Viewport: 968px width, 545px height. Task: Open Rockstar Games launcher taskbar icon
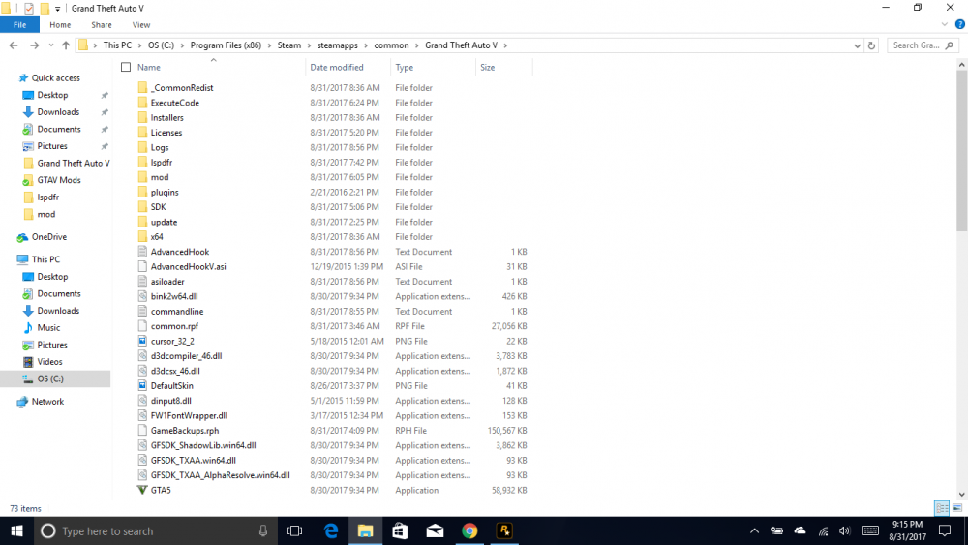coord(504,530)
